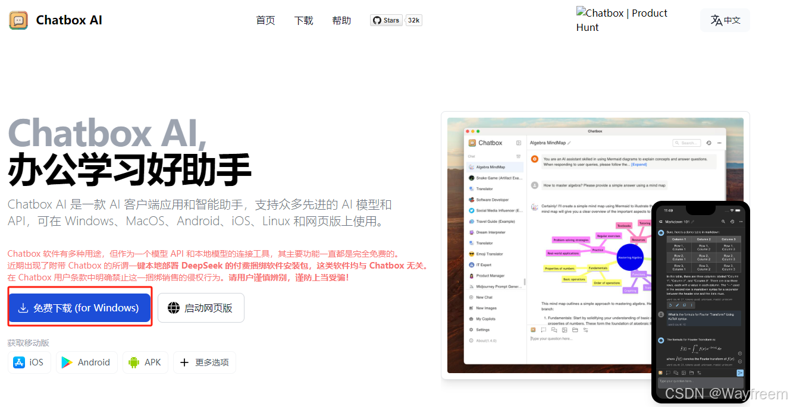The image size is (790, 407).
Task: Open the 下载 navigation item
Action: (x=303, y=20)
